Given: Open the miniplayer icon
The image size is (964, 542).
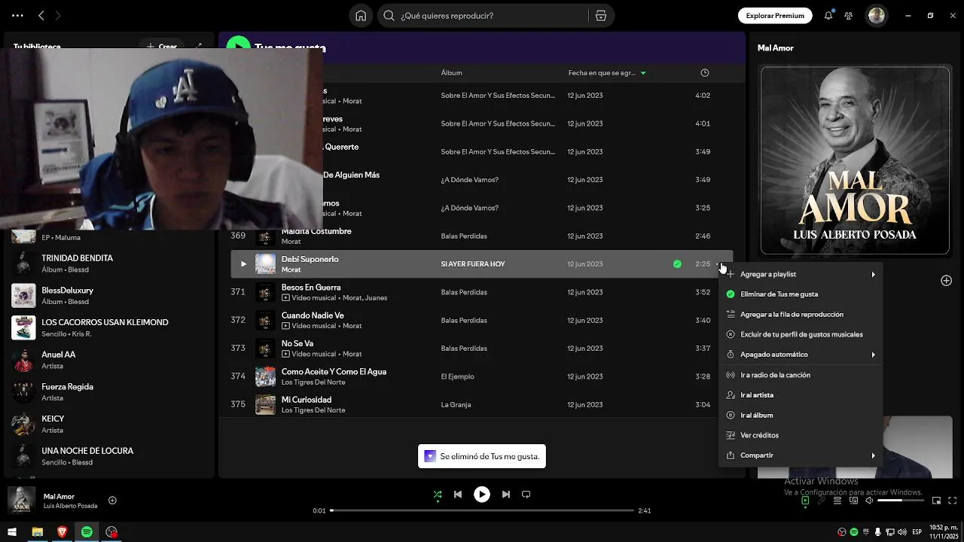Looking at the screenshot, I should pos(936,501).
